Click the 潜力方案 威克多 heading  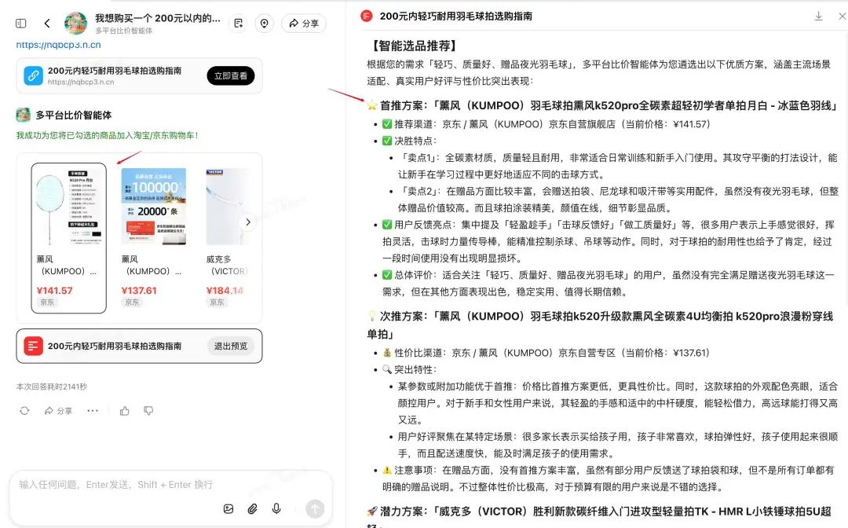(599, 517)
